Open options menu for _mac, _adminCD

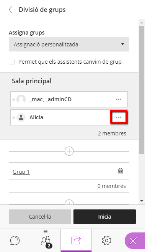click(119, 99)
